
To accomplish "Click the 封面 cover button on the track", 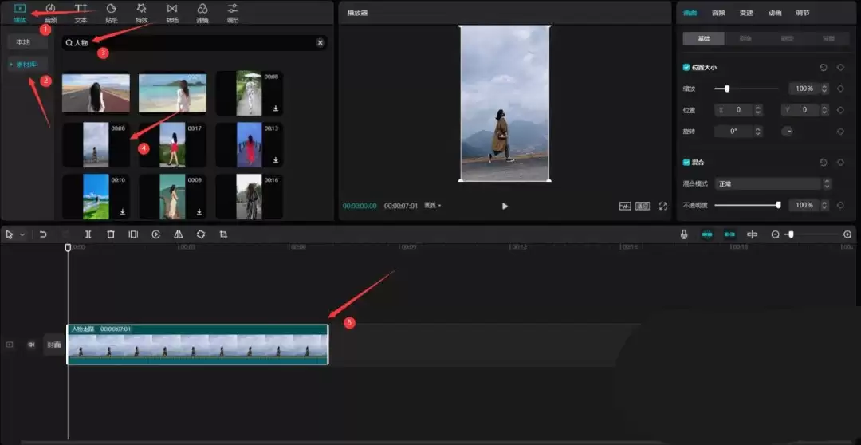I will (53, 345).
